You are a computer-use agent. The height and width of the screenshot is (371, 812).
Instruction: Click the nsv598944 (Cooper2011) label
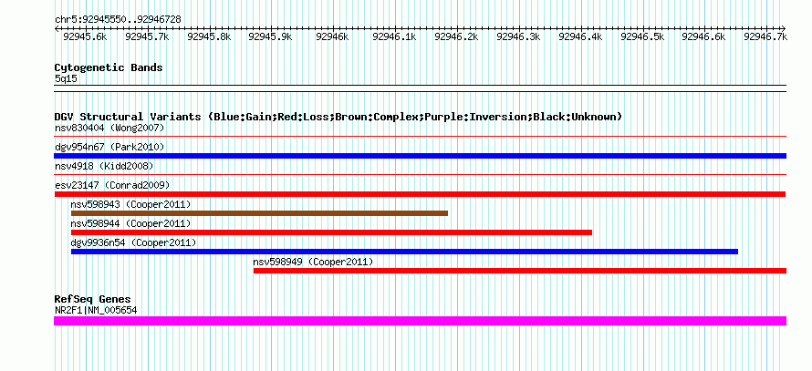pyautogui.click(x=130, y=223)
